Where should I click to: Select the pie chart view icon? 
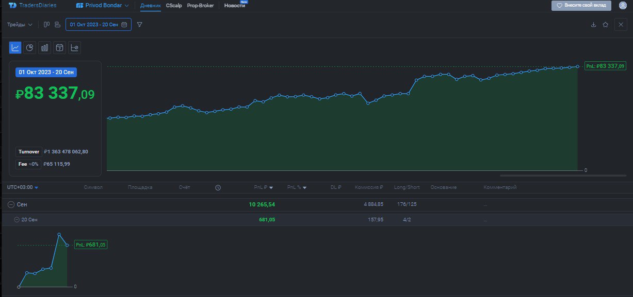pyautogui.click(x=30, y=47)
